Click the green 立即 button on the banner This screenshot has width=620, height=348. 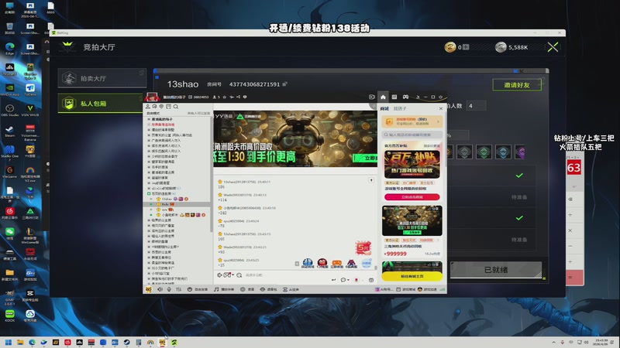(x=366, y=159)
